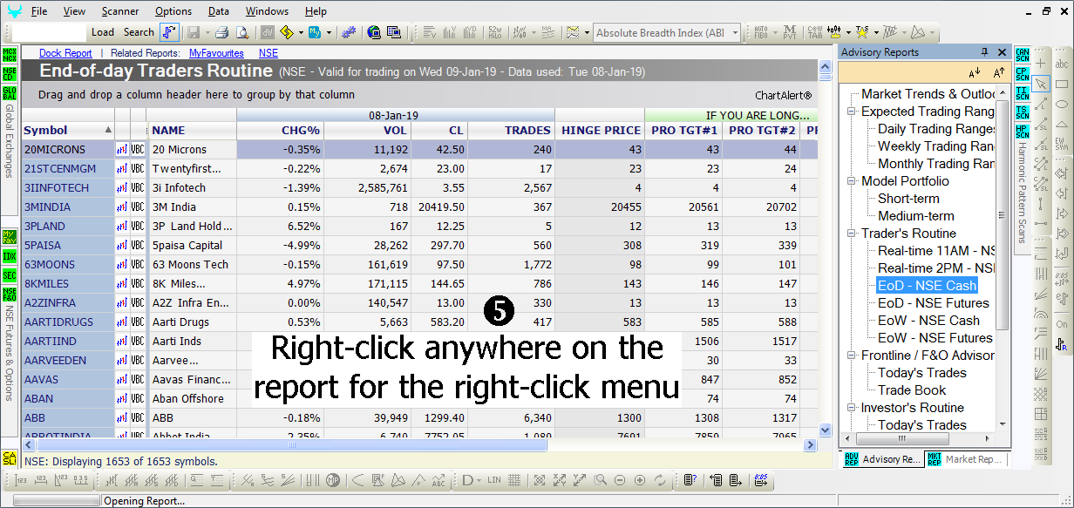The height and width of the screenshot is (508, 1074).
Task: Click the LIN scale icon in bottom toolbar
Action: point(494,480)
